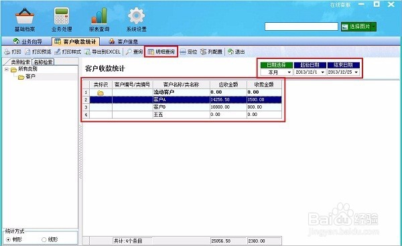
Task: Click the 1580.00 received cell
Action: tap(264, 100)
